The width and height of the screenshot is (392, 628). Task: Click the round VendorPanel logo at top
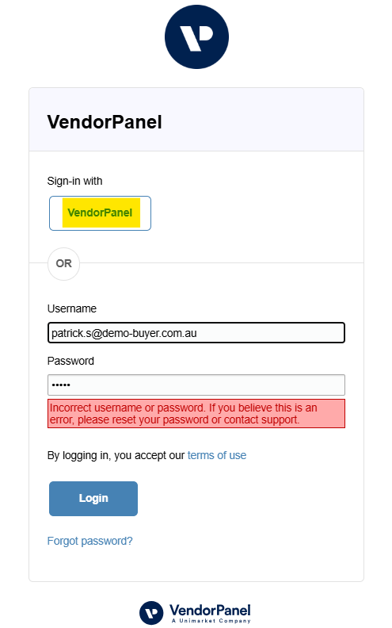196,36
